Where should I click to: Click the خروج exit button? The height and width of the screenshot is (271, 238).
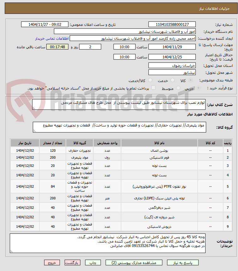52,263
